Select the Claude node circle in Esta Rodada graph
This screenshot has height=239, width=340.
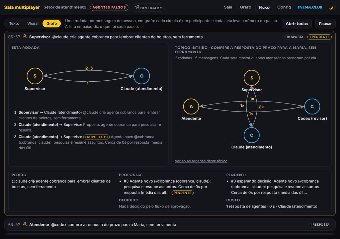click(x=141, y=76)
